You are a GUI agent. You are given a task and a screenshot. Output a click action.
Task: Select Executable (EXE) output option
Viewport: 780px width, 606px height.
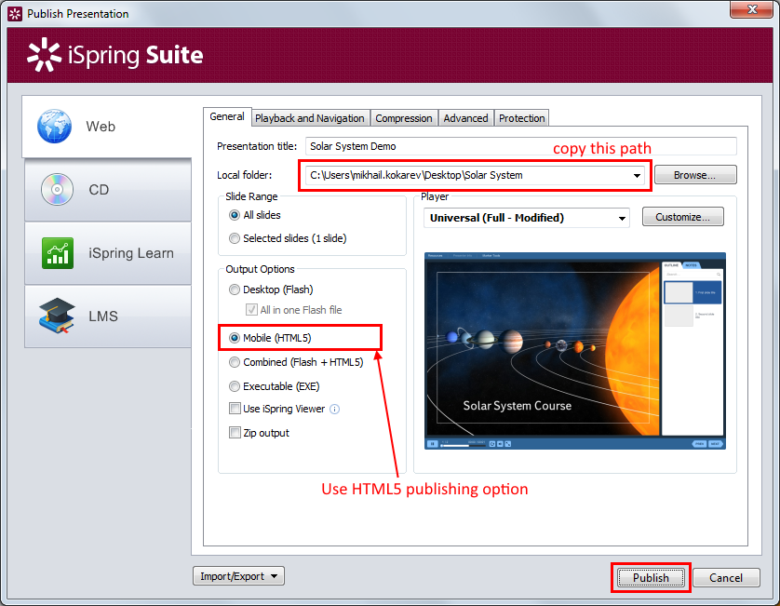click(x=235, y=386)
